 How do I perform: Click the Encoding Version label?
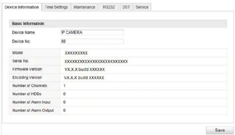click(x=27, y=78)
